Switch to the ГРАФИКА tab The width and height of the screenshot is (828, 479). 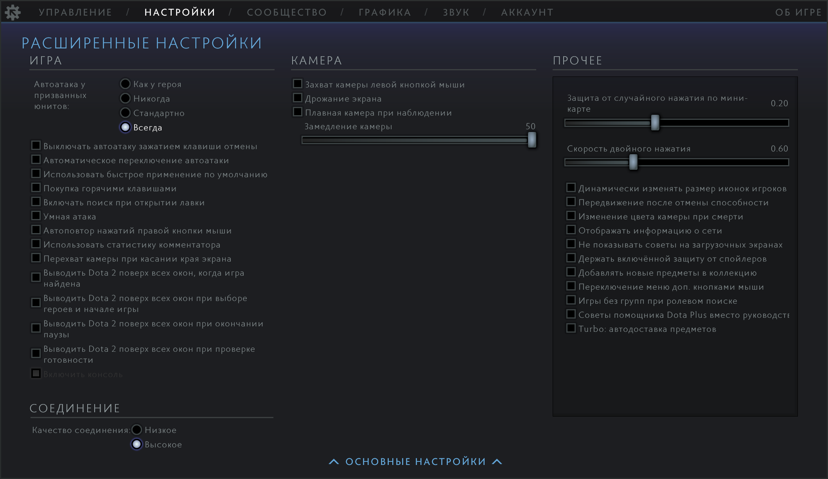point(385,12)
